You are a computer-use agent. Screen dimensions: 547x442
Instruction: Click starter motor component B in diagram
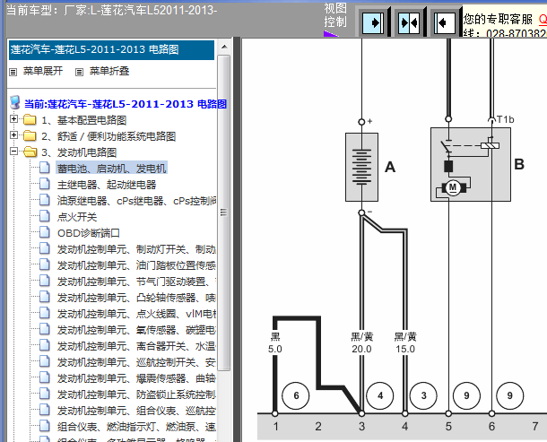(x=471, y=164)
